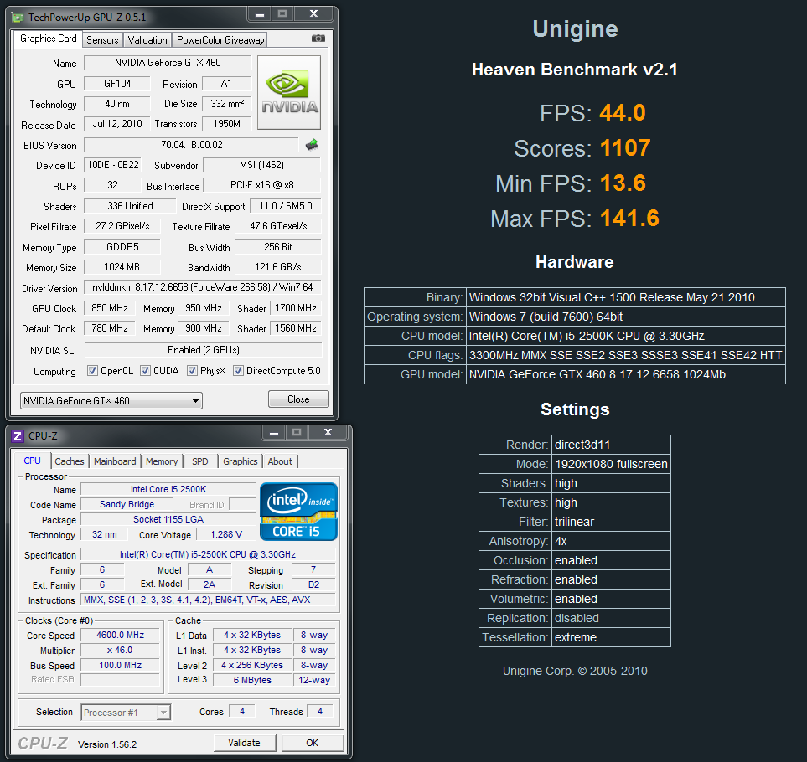Viewport: 807px width, 762px height.
Task: Click the Max FPS 141.6 result
Action: coord(629,218)
